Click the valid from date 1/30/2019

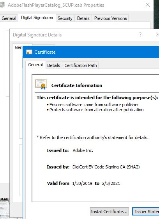point(82,183)
